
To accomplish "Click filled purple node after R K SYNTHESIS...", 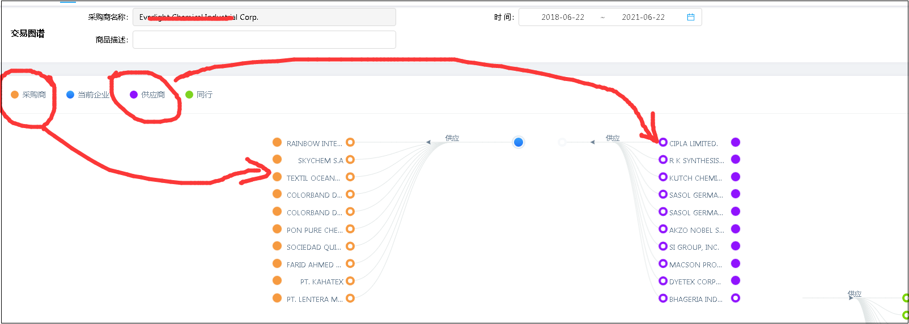I will pos(736,159).
